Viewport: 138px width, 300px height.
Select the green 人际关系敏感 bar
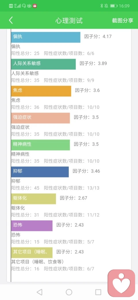pos(43,64)
